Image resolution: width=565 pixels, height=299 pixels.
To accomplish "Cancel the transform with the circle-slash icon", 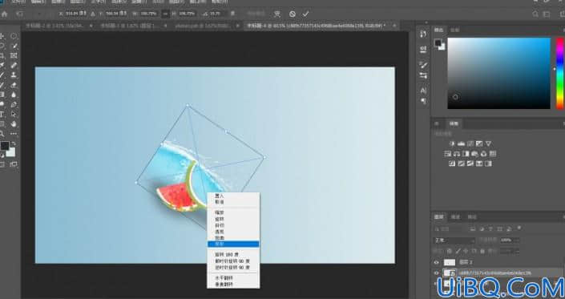I will click(293, 14).
